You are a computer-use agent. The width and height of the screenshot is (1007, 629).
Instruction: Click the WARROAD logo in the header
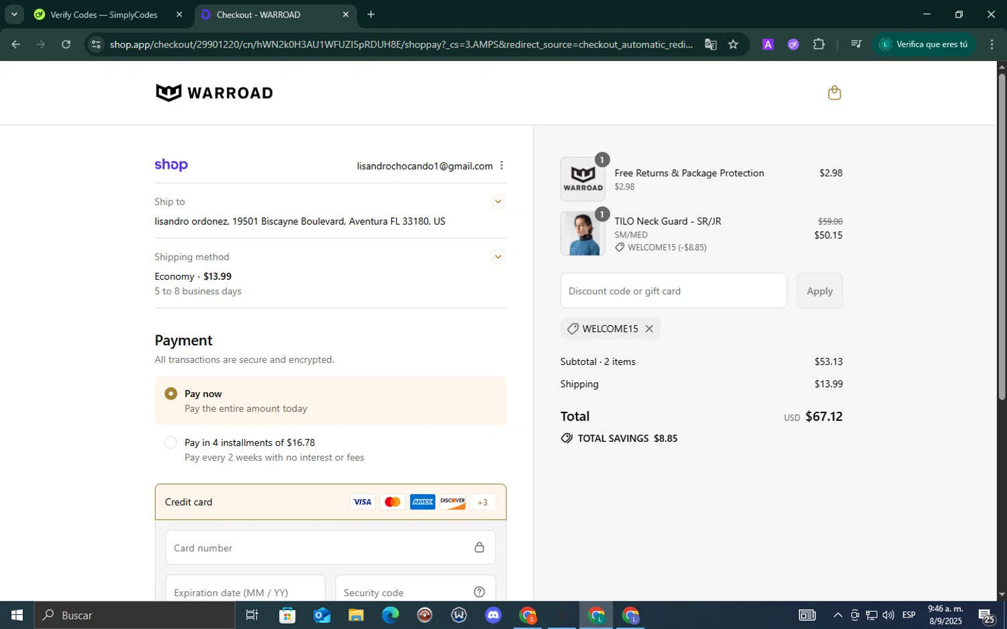[x=214, y=93]
